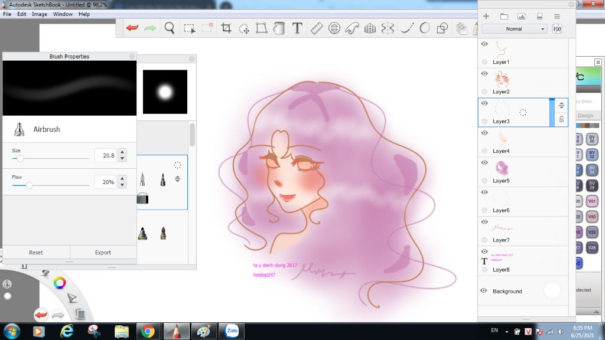Select the Draw Styles shapes tool

coord(442,28)
